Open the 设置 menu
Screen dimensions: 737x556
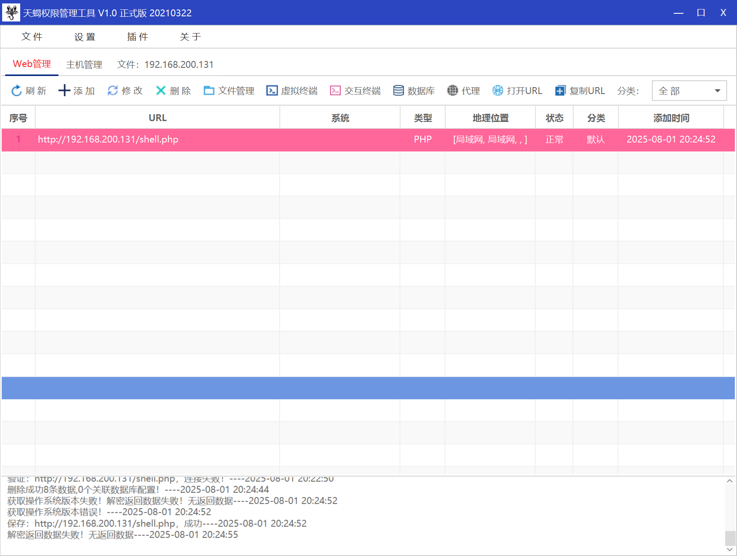[85, 37]
